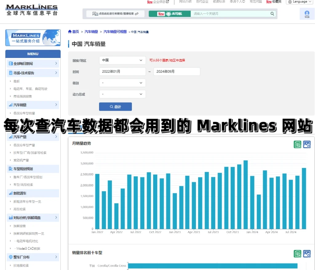315x270 pixels.
Task: Open 整车厂/各国车型规划
Action: tap(28, 177)
